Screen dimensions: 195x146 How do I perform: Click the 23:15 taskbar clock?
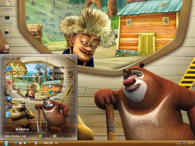(x=190, y=143)
